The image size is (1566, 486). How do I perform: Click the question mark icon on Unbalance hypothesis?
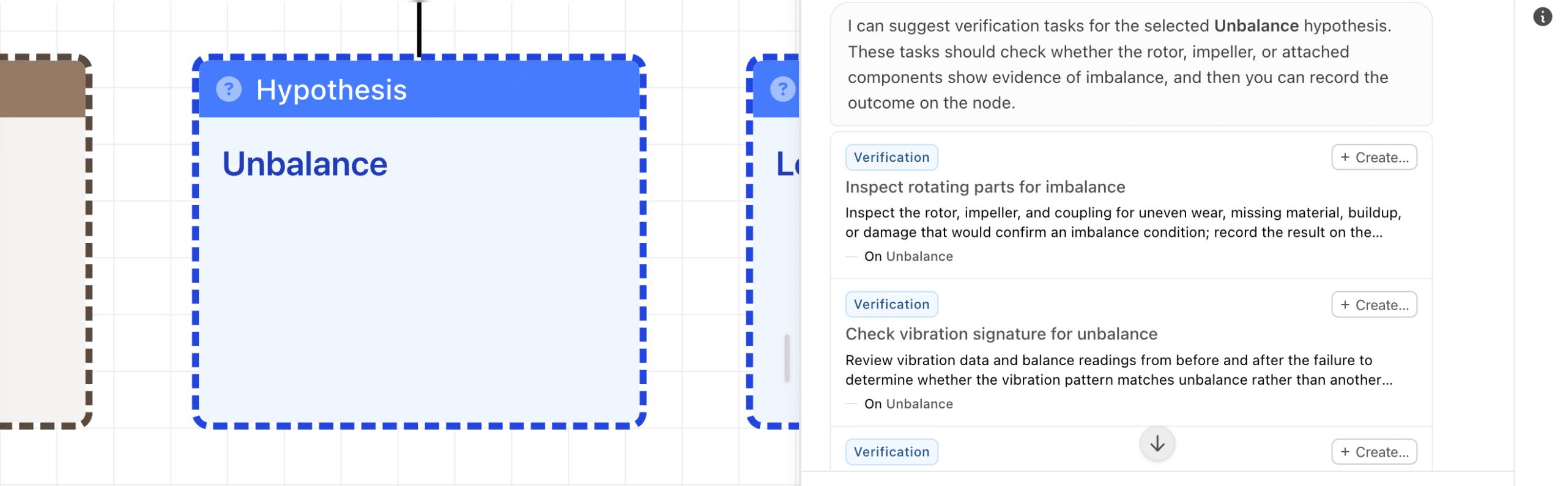click(229, 90)
